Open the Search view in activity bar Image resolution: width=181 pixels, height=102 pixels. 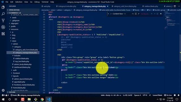[x=3, y=14]
